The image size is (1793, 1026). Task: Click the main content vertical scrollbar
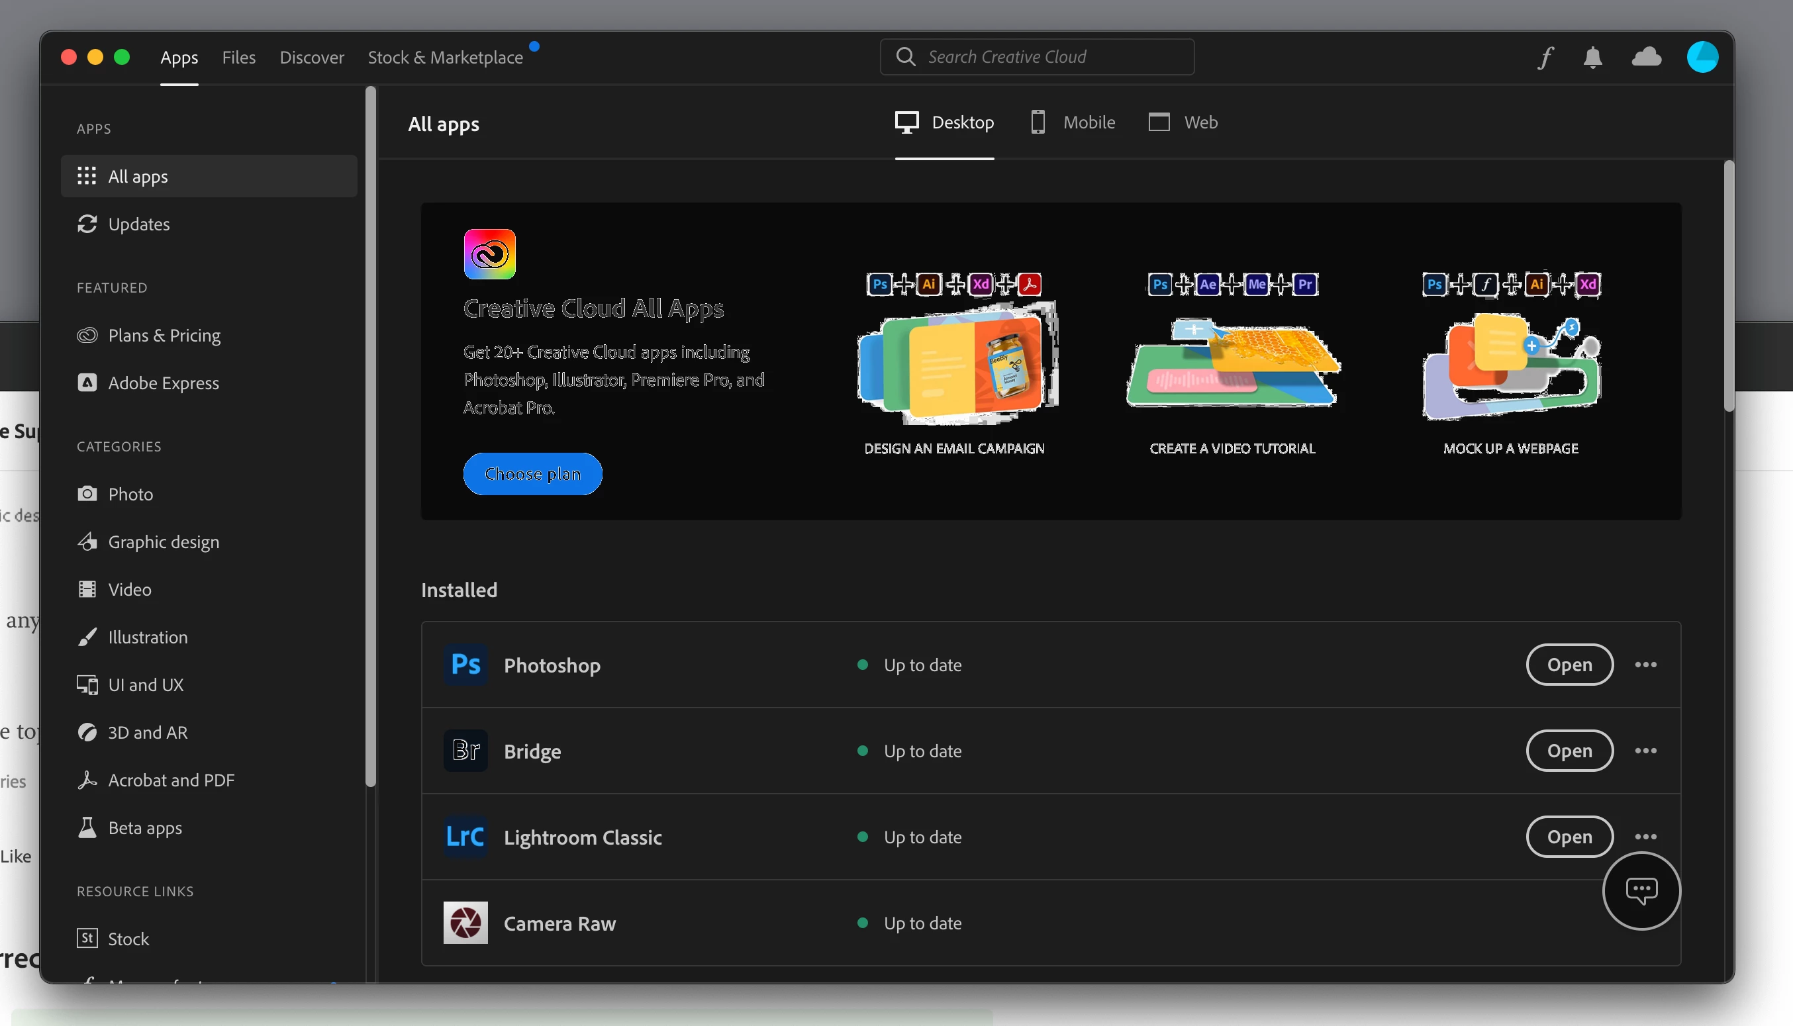pos(1728,285)
